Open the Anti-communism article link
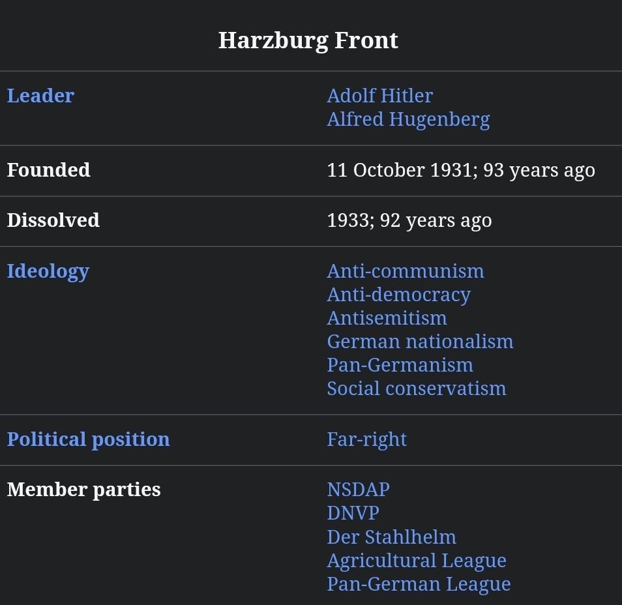622x605 pixels. point(405,271)
